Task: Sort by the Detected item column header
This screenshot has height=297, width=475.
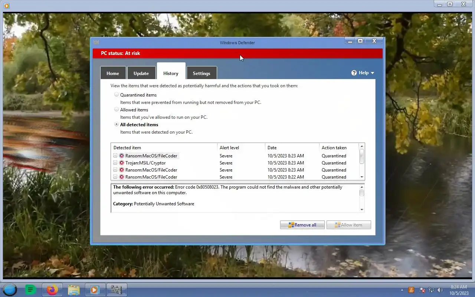Action: click(x=164, y=148)
